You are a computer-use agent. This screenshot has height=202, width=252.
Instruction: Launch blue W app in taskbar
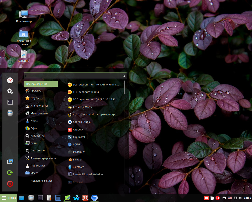pos(76,198)
